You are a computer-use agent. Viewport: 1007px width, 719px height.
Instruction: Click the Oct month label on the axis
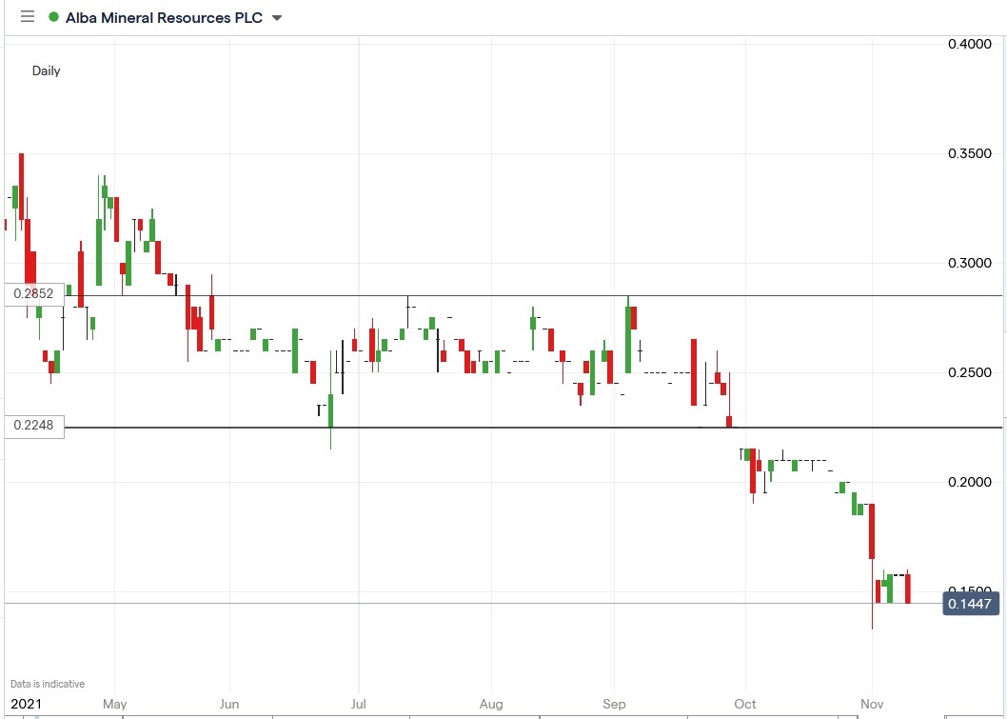point(745,705)
